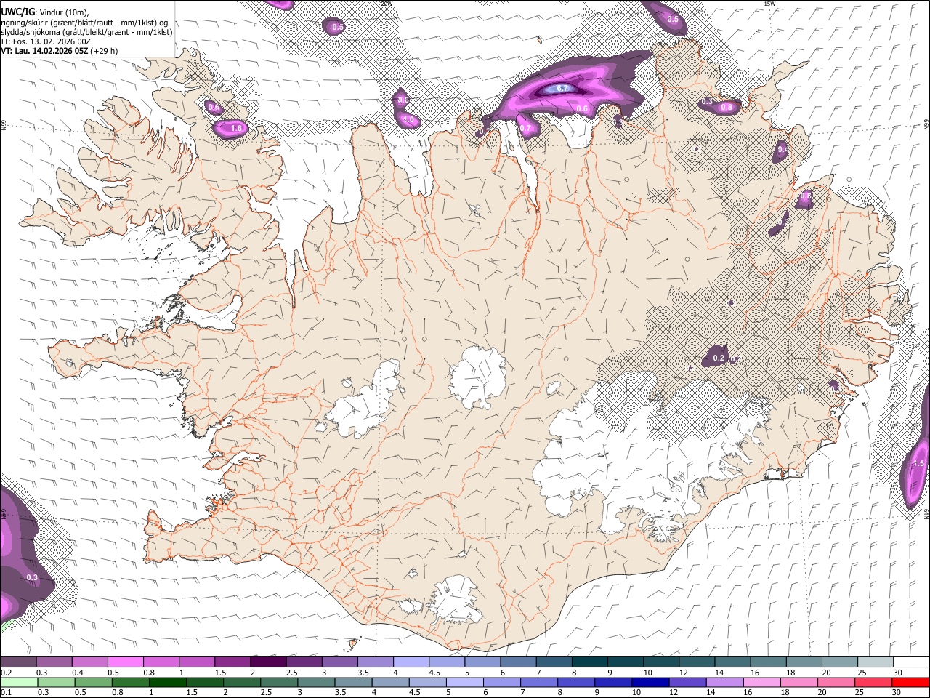This screenshot has width=930, height=698.
Task: Click the 1.0 precipitation value label
Action: click(409, 120)
